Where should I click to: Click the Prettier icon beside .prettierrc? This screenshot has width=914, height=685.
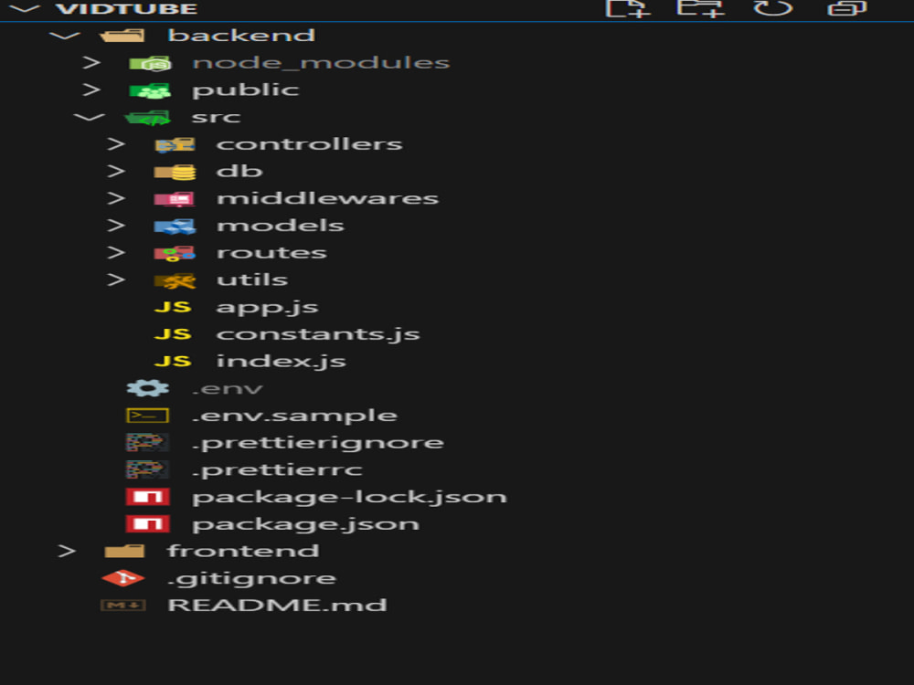tap(147, 469)
